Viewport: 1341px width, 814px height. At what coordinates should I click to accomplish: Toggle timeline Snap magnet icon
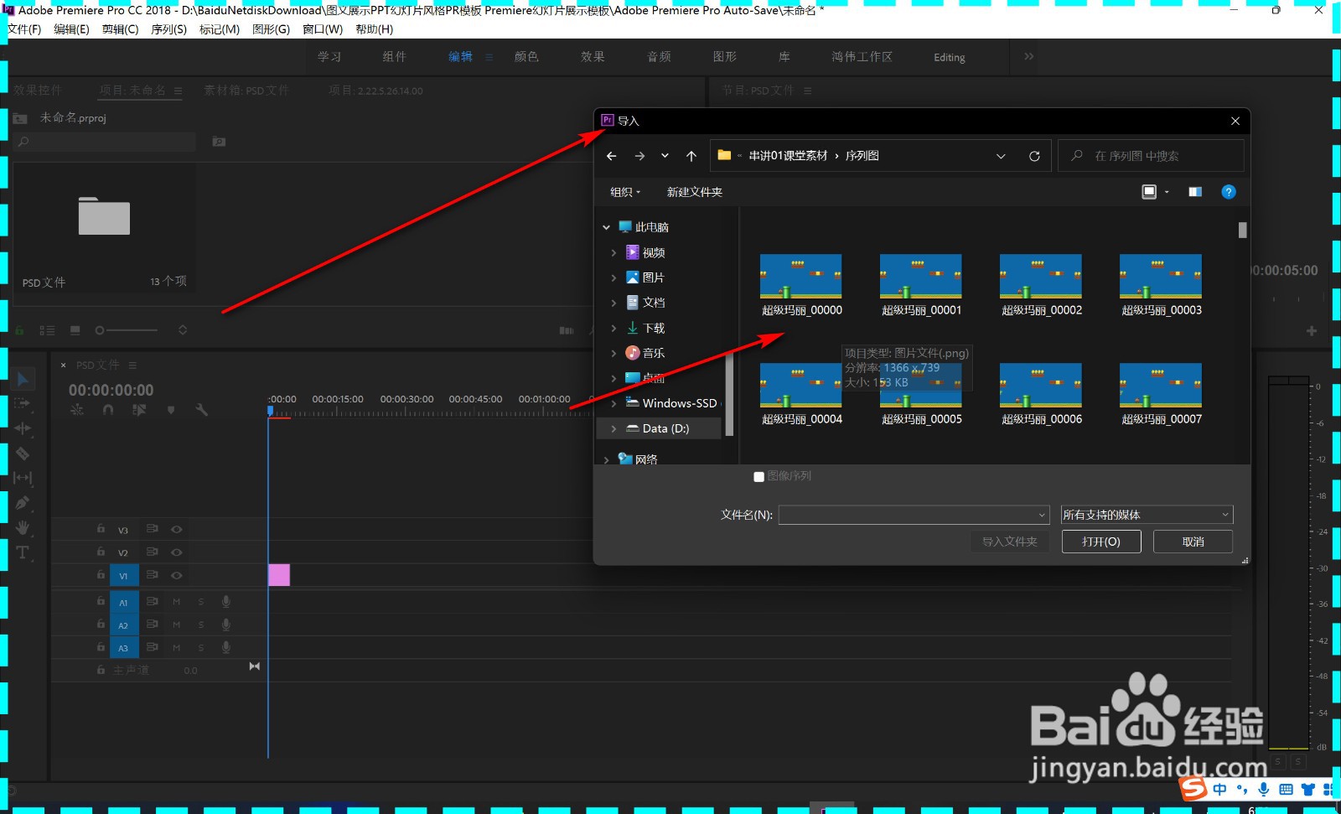pyautogui.click(x=108, y=410)
